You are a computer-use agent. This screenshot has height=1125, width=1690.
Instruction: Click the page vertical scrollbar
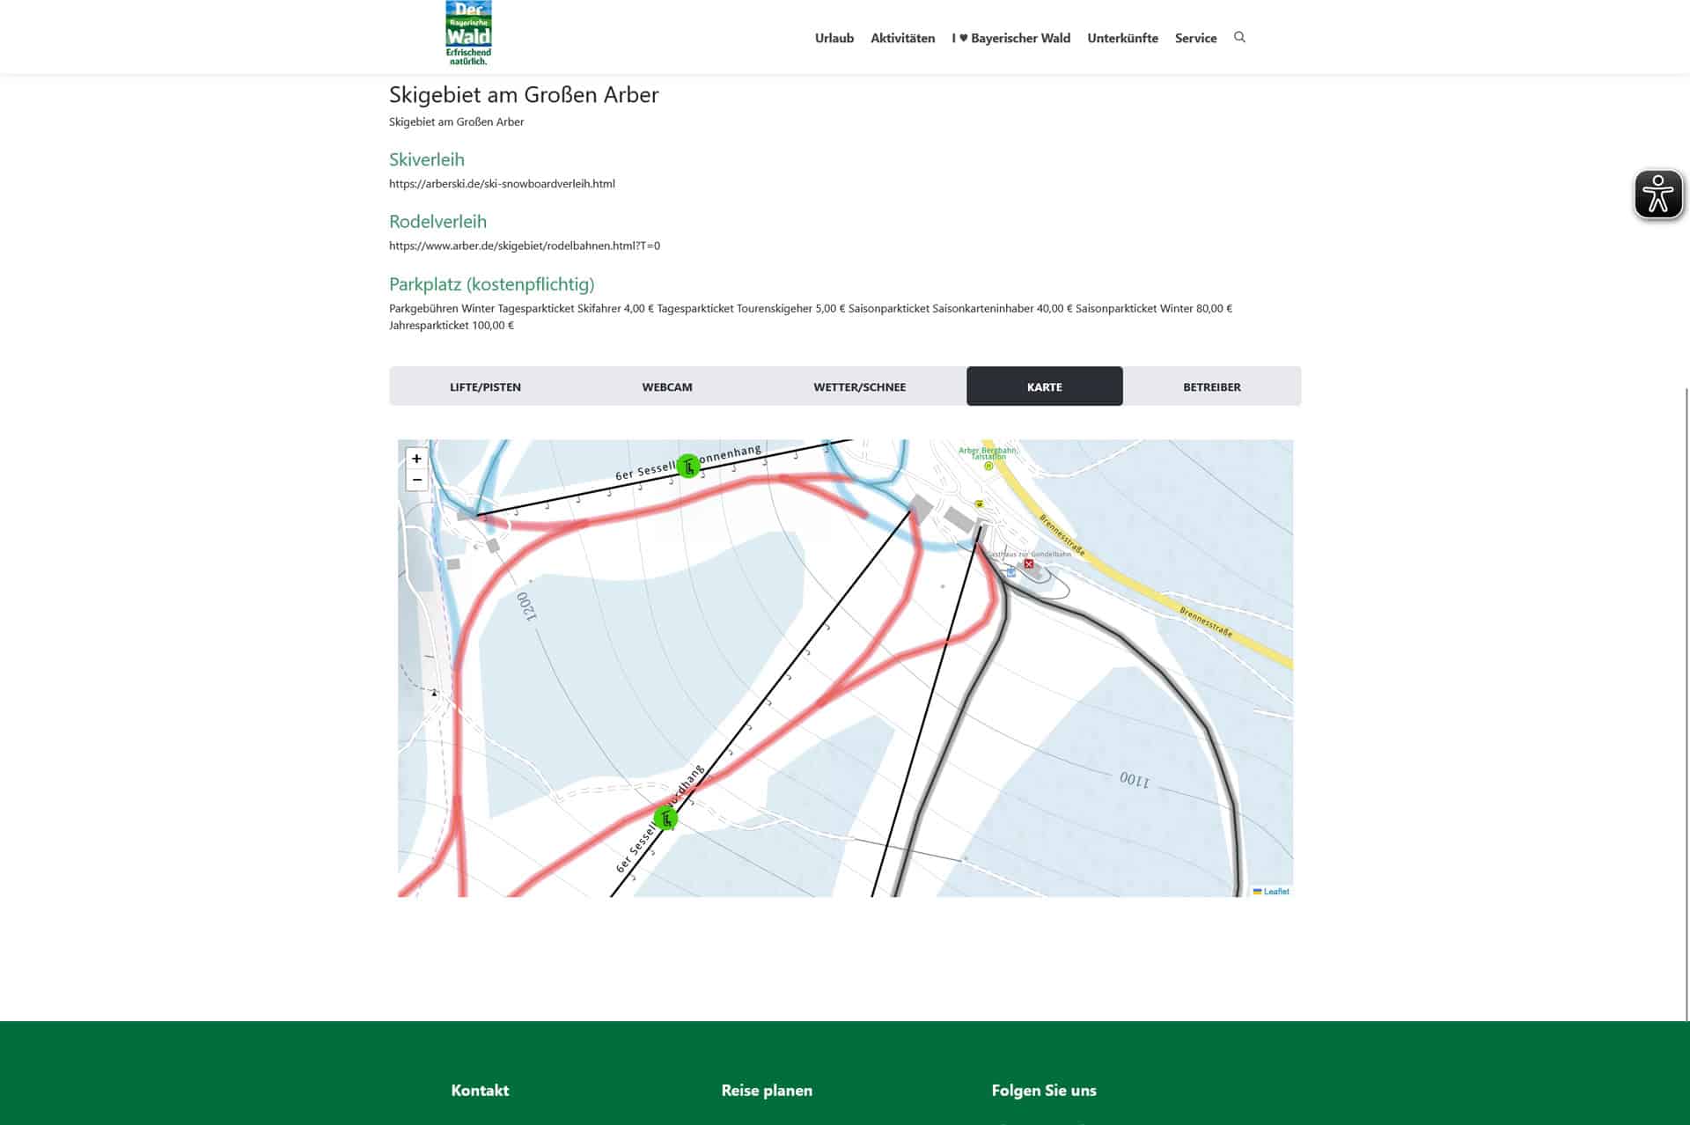coord(1686,704)
